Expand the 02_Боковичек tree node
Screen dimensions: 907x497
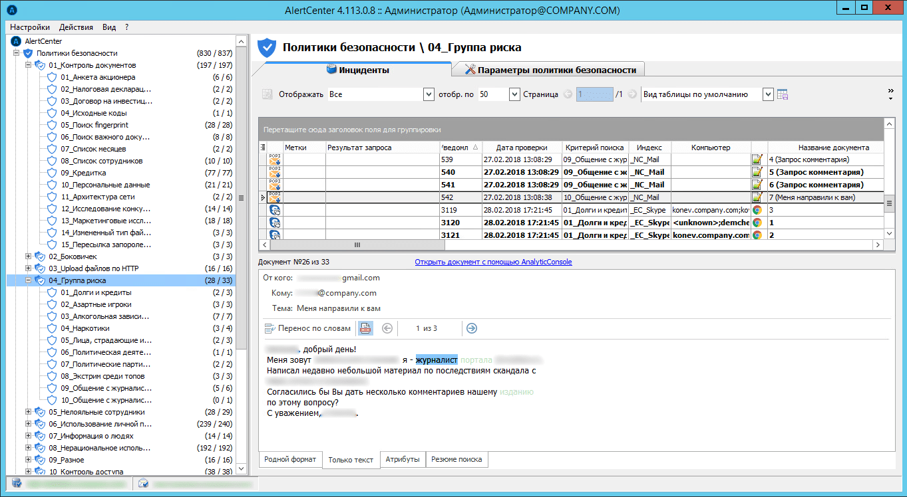(28, 256)
